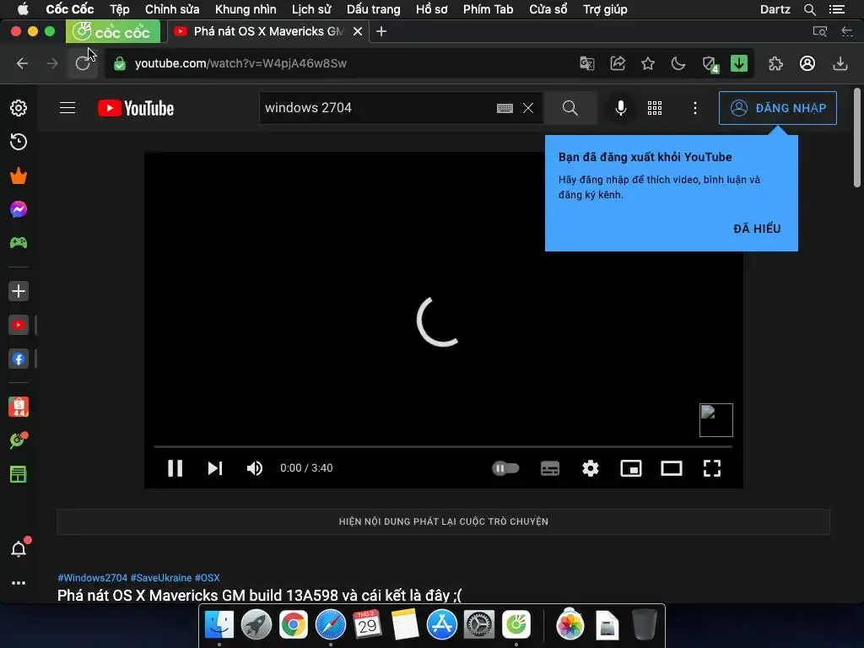Viewport: 864px width, 648px height.
Task: Toggle autoplay switch in player
Action: pos(505,468)
